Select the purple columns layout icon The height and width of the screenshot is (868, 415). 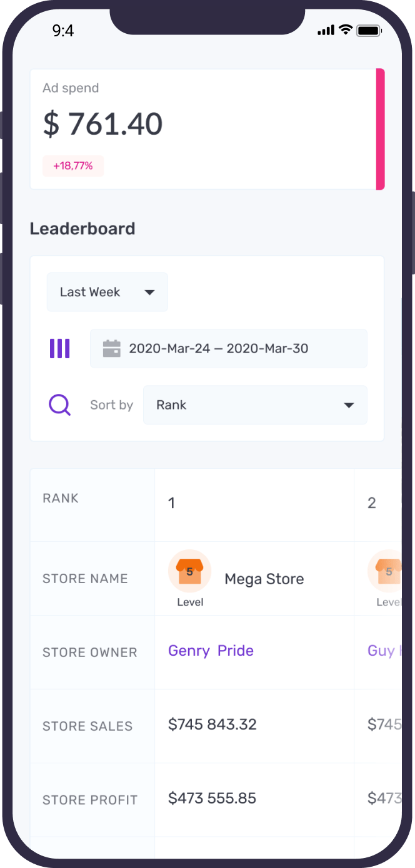(59, 348)
